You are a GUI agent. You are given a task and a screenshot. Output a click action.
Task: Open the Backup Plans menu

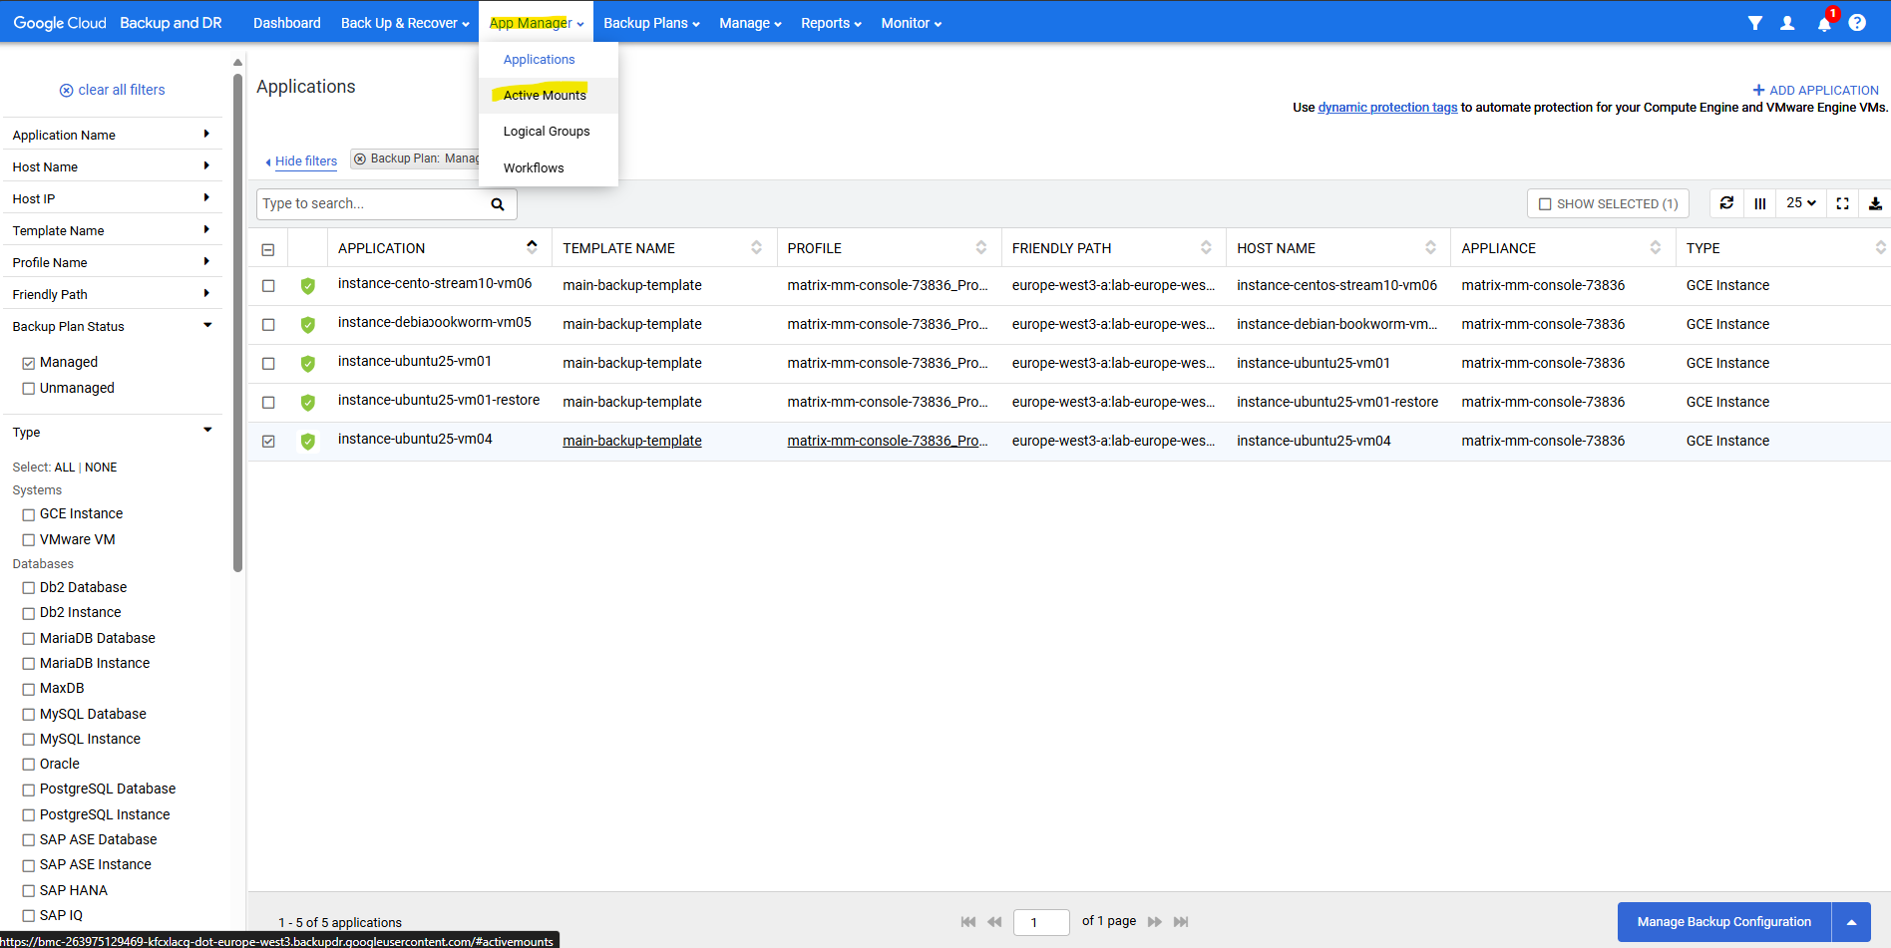pyautogui.click(x=651, y=23)
